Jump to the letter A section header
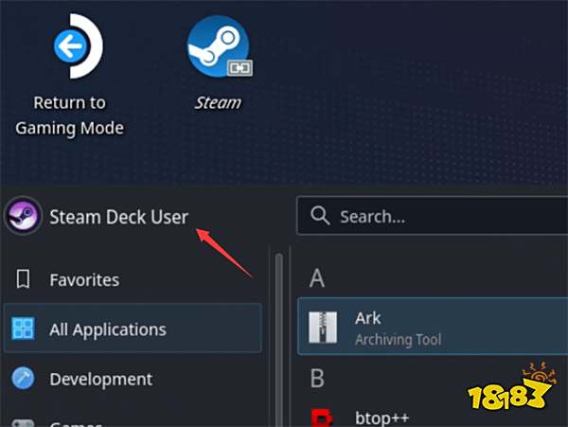The height and width of the screenshot is (427, 568). click(x=317, y=277)
